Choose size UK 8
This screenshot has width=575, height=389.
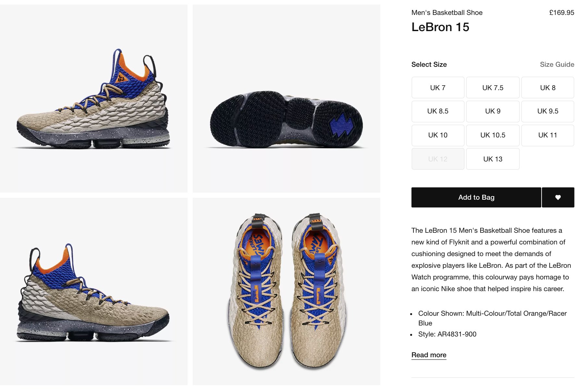[x=548, y=88]
